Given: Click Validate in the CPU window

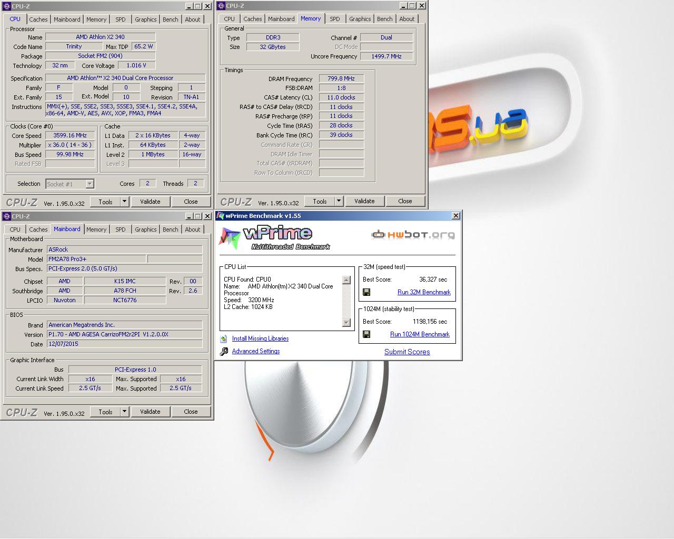Looking at the screenshot, I should click(x=150, y=202).
